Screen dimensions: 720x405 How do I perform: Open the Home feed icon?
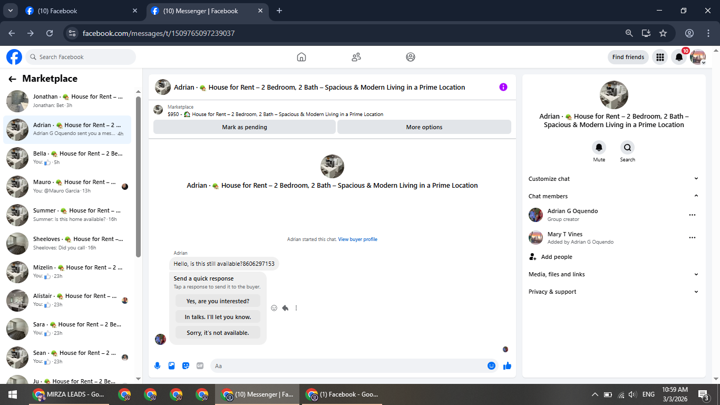pos(301,57)
